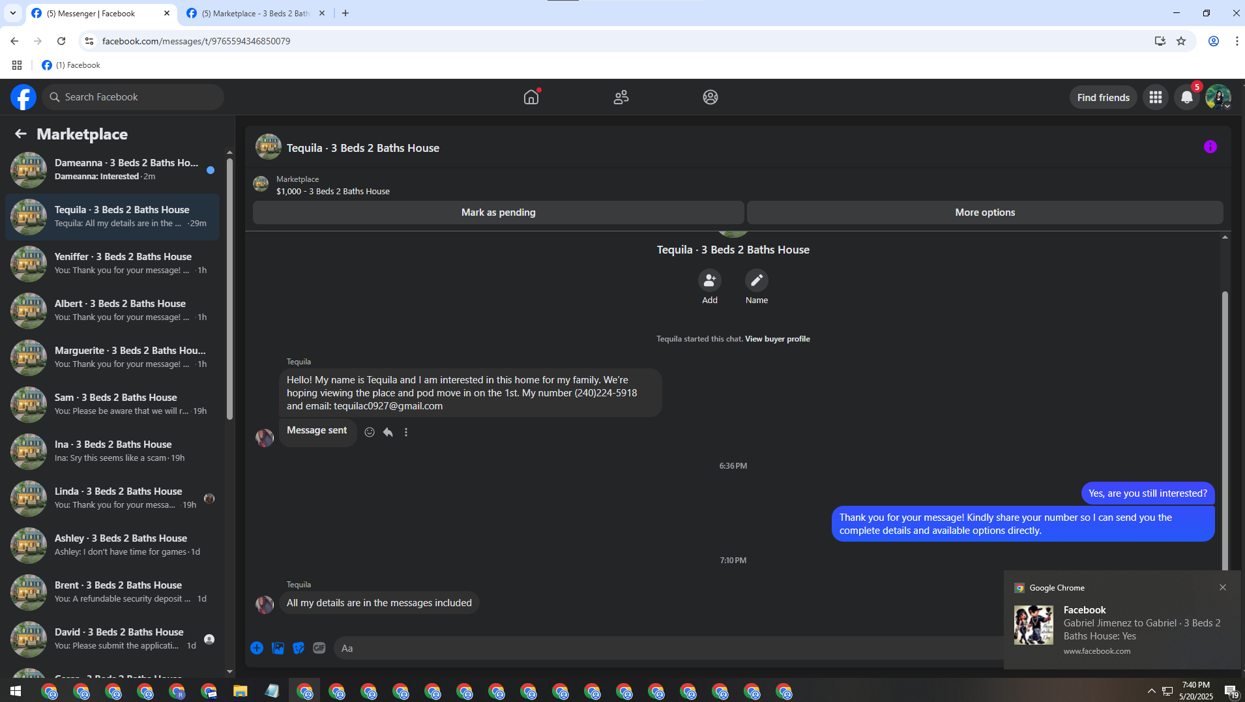
Task: Open the Facebook home feed icon
Action: coord(531,97)
